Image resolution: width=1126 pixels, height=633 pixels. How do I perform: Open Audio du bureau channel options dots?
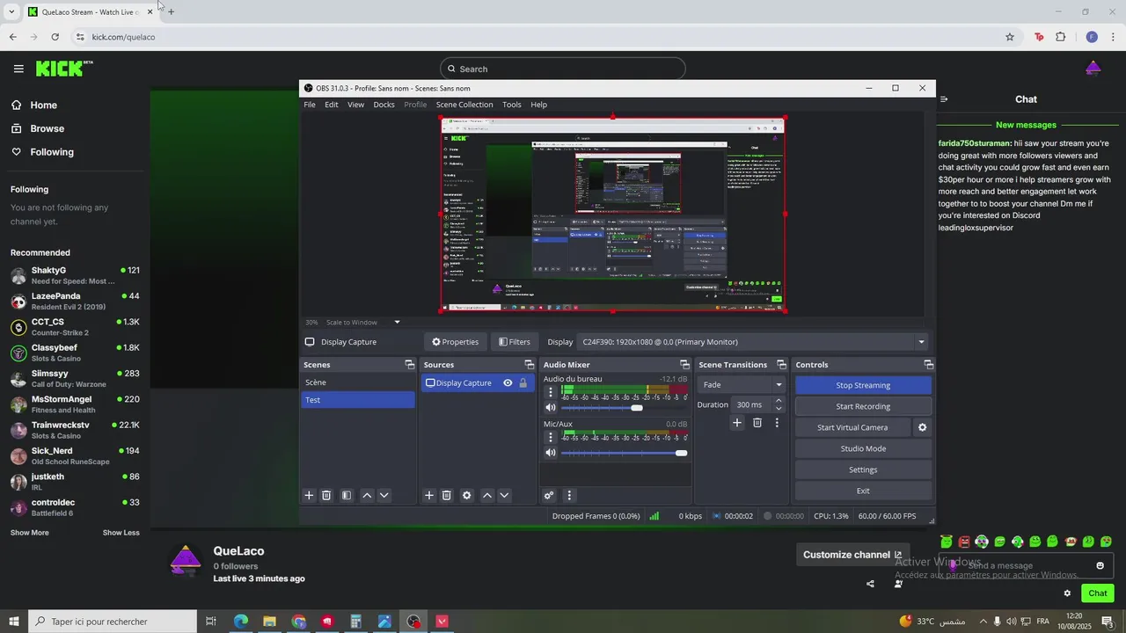551,392
